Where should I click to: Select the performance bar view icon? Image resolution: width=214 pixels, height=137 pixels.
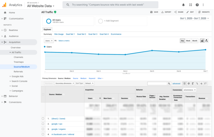pyautogui.click(x=193, y=83)
